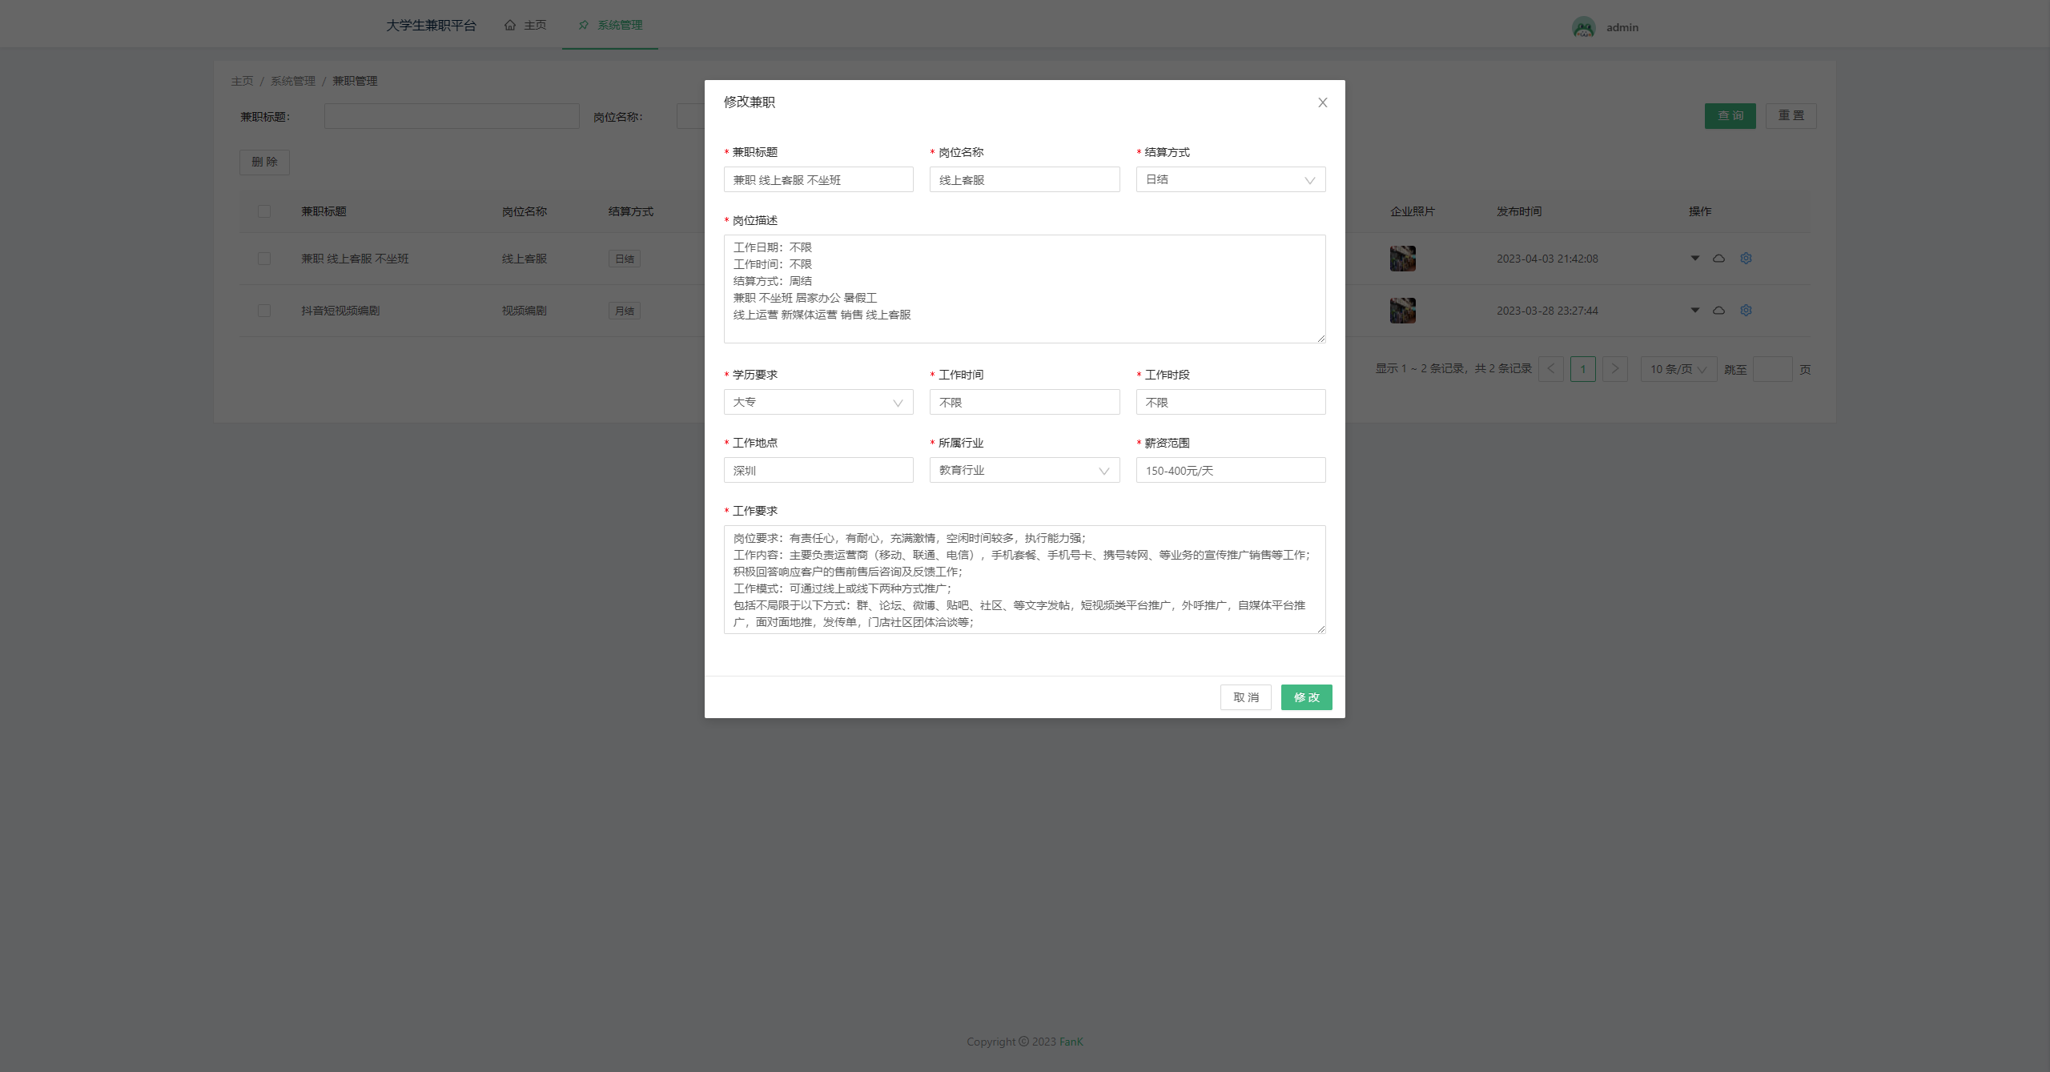The width and height of the screenshot is (2050, 1072).
Task: Click the 岗位描述 text area
Action: pos(1024,289)
